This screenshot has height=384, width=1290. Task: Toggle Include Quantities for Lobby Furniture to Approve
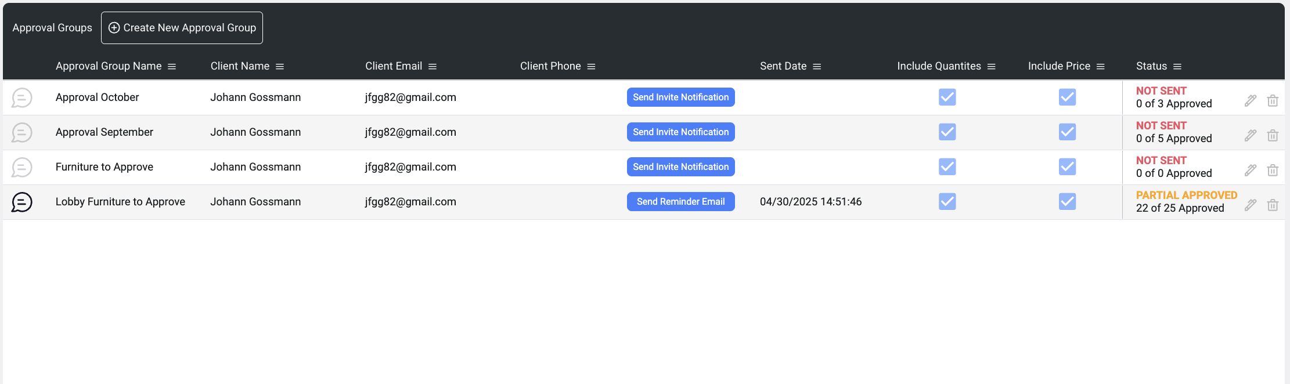coord(947,201)
